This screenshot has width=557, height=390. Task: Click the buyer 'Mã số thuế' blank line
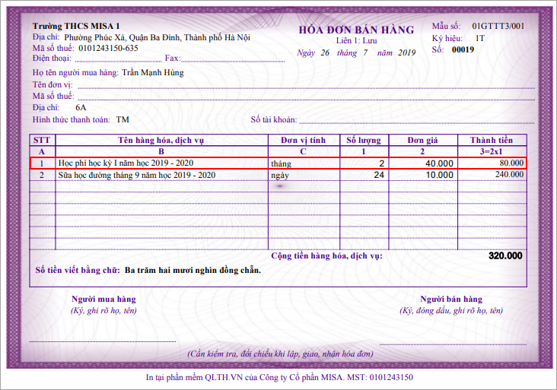(x=306, y=98)
